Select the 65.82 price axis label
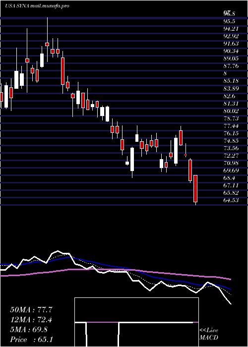 click(x=231, y=193)
